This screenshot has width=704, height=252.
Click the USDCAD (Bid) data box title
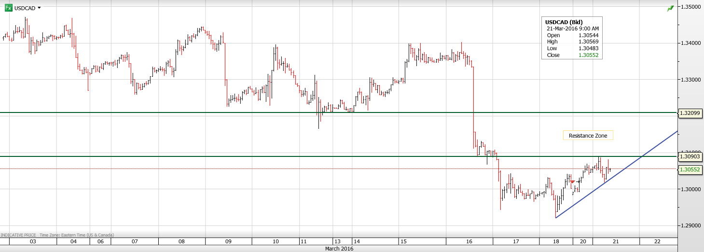pos(564,22)
